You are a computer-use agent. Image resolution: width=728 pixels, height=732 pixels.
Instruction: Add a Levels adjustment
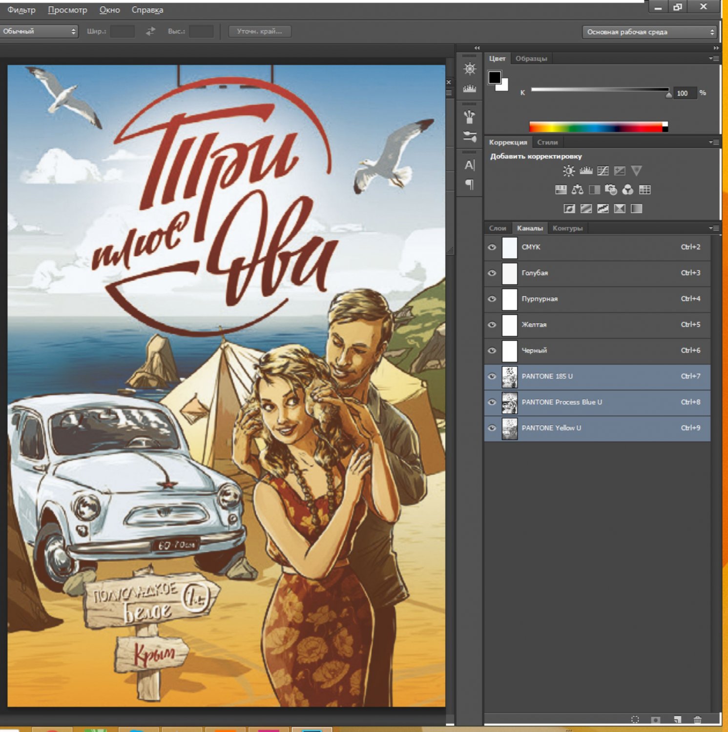[586, 171]
